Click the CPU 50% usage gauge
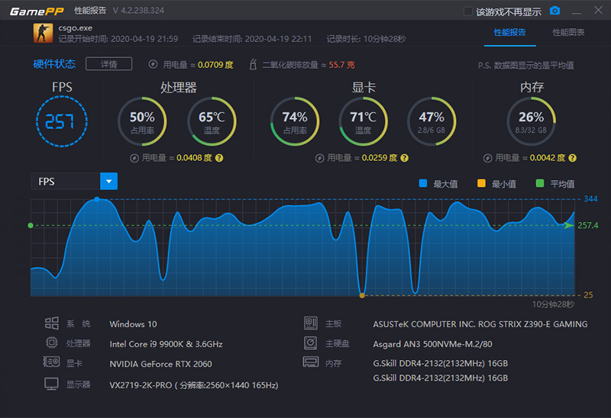The height and width of the screenshot is (418, 611). (x=142, y=121)
